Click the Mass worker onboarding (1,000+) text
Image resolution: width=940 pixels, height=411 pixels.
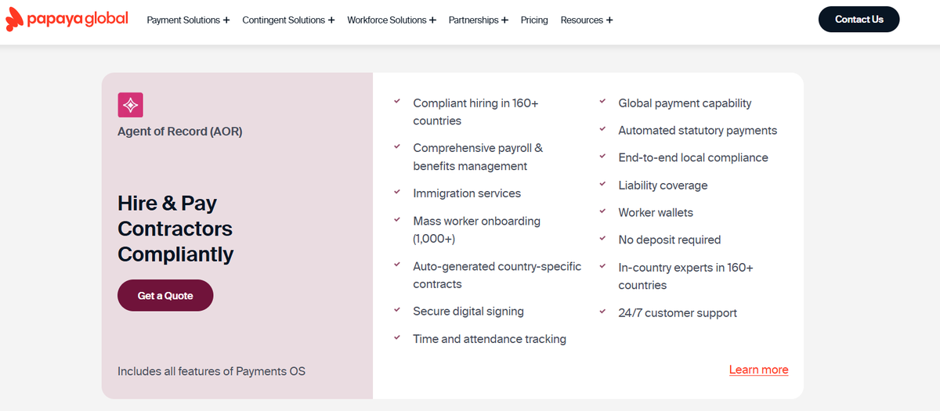coord(476,229)
